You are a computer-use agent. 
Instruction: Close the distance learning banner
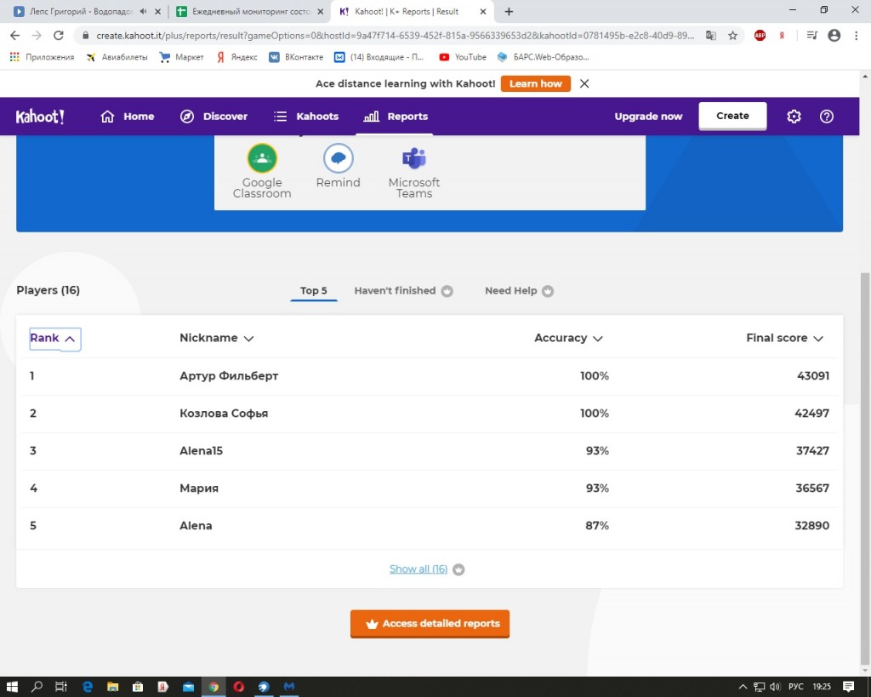pyautogui.click(x=584, y=83)
